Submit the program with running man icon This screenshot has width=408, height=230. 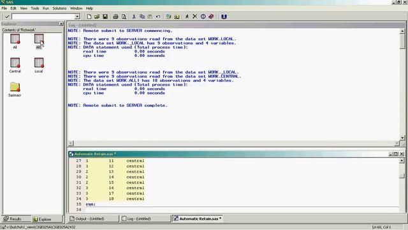pos(187,17)
